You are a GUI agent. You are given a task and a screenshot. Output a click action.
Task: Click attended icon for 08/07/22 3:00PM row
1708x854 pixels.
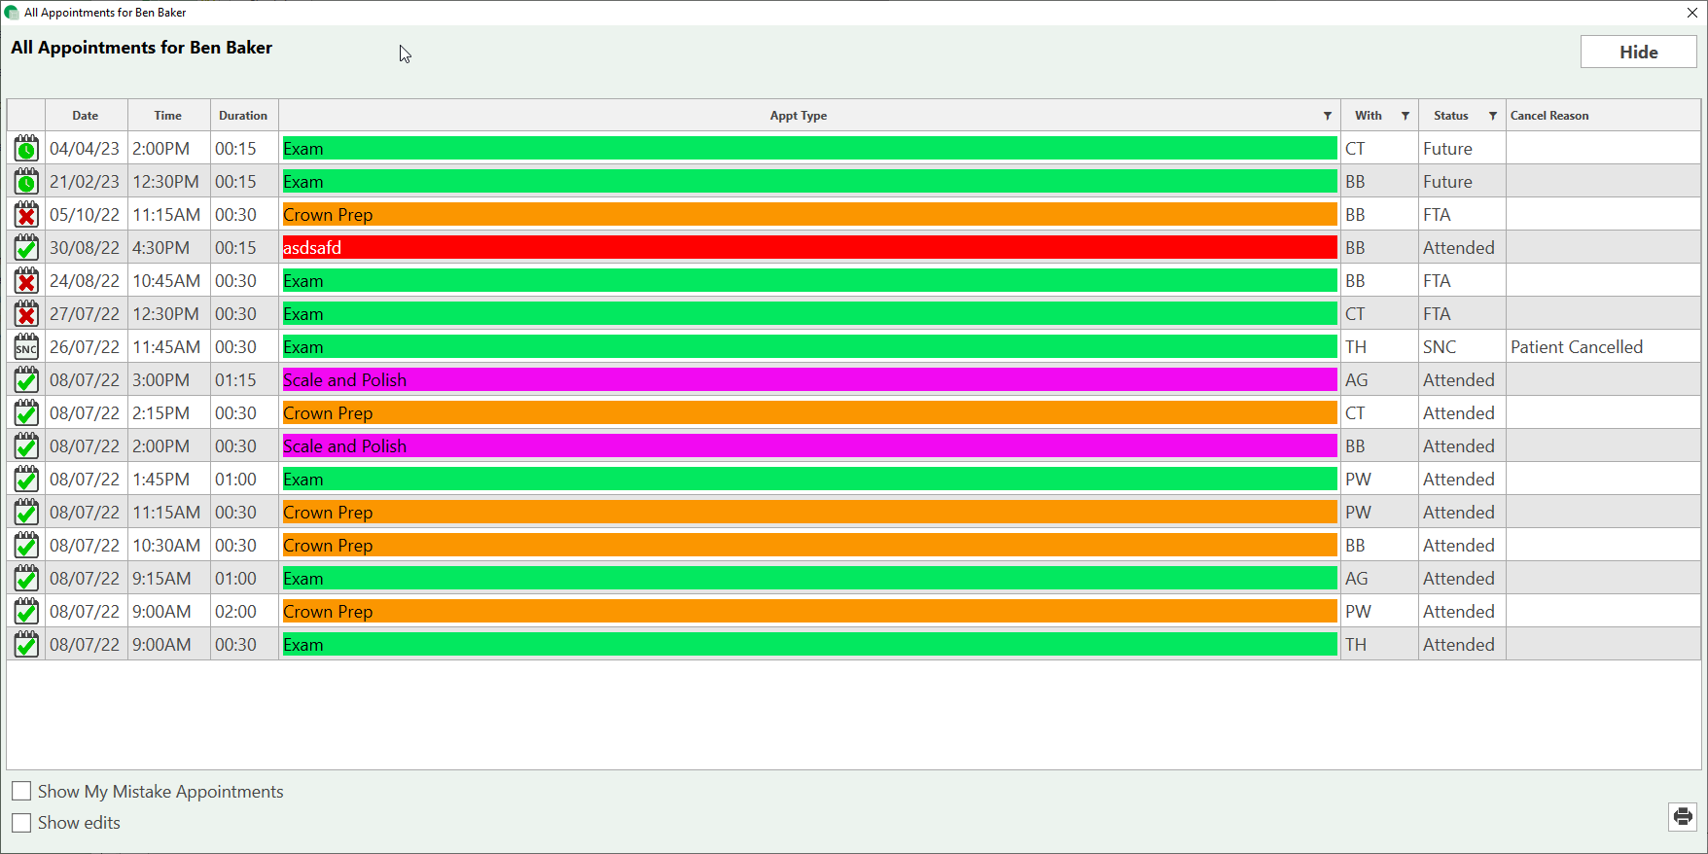pos(26,380)
